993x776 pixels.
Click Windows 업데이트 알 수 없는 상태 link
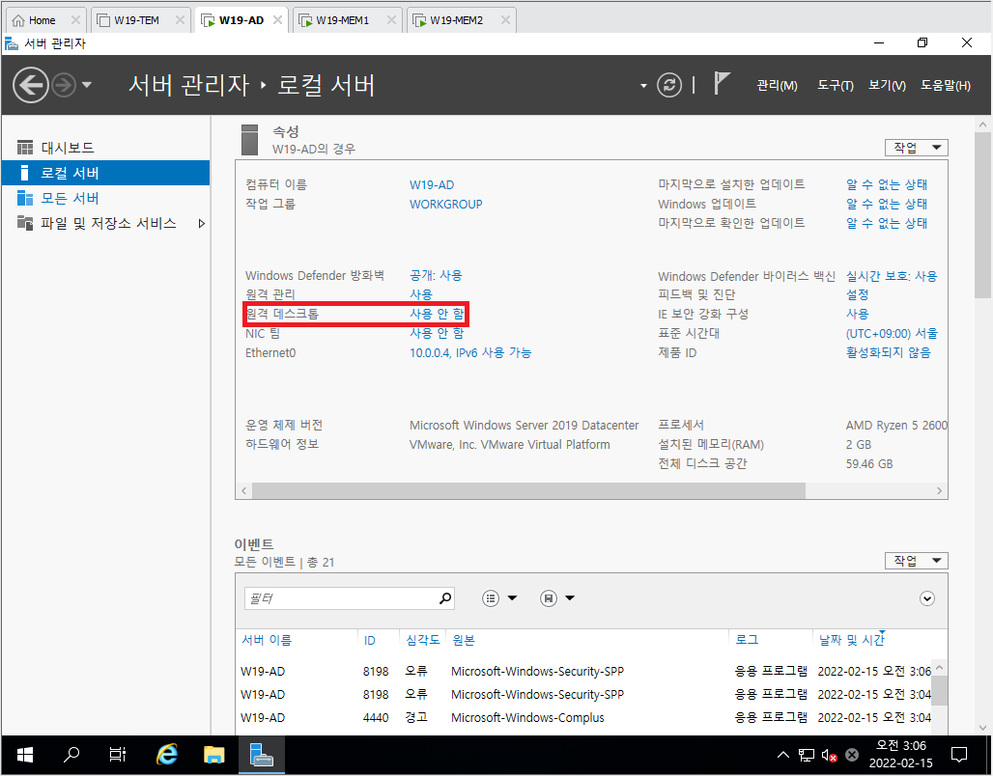pyautogui.click(x=887, y=204)
